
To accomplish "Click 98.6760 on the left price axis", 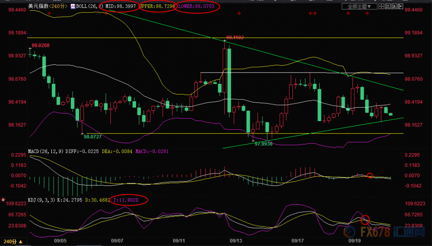I will tap(17, 79).
